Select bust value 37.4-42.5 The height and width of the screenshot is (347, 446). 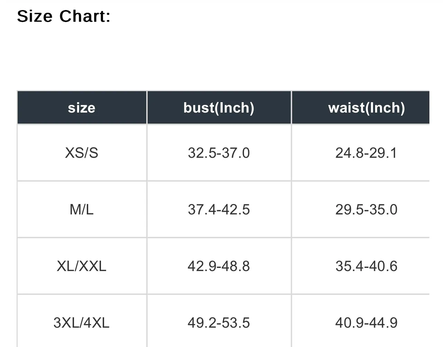[219, 209]
